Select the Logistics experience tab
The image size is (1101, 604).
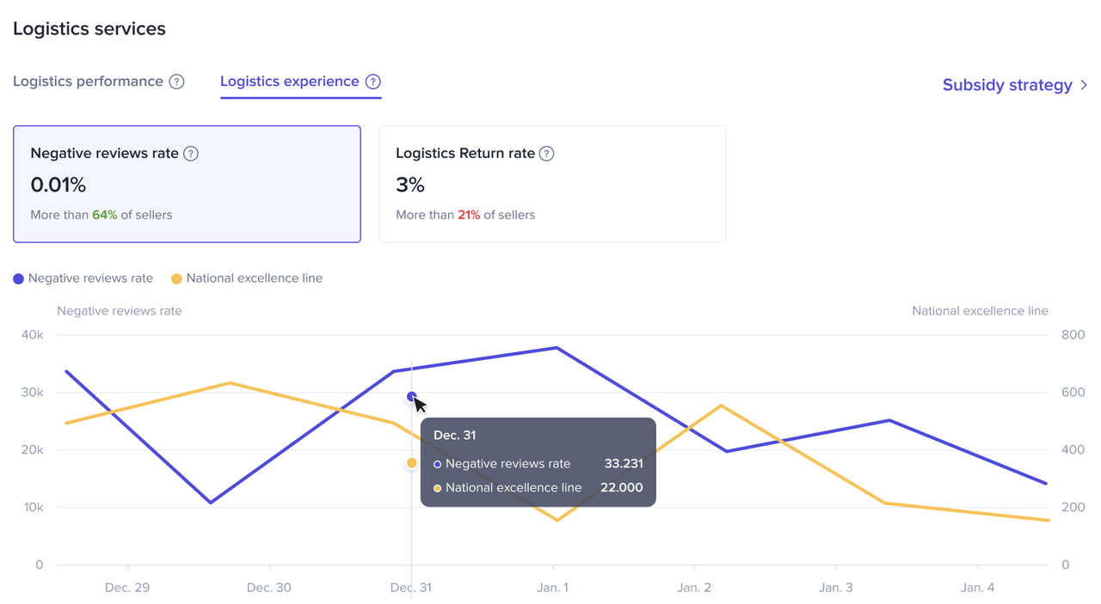coord(289,82)
